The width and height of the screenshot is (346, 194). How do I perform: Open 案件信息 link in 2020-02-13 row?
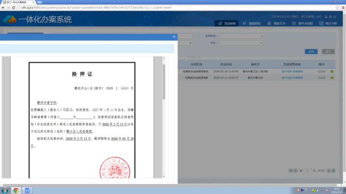(286, 78)
